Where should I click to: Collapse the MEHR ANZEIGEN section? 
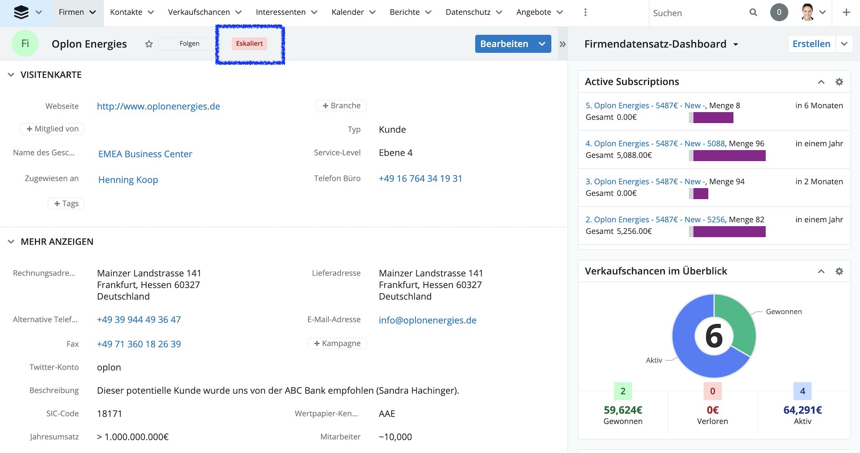click(x=11, y=242)
